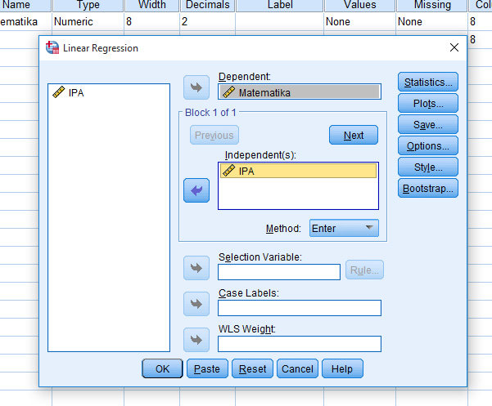This screenshot has height=406, width=492.
Task: Click the Type column header in Variable View
Action: [88, 5]
